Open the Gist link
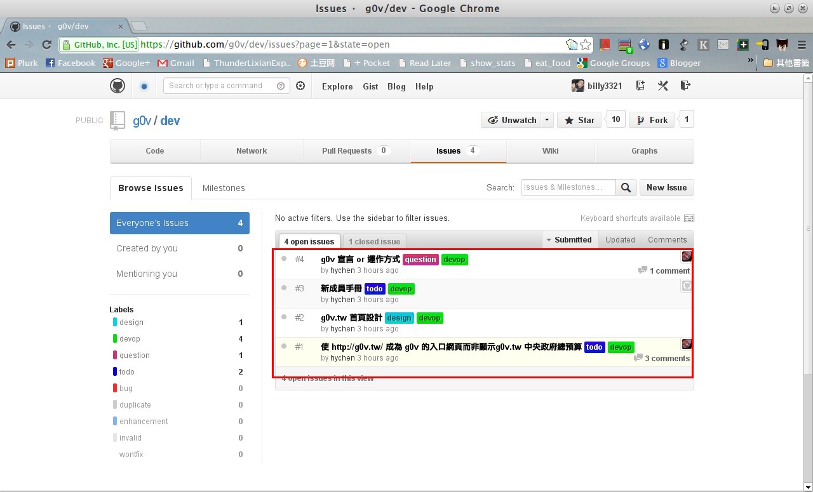Viewport: 813px width, 492px height. pos(370,86)
